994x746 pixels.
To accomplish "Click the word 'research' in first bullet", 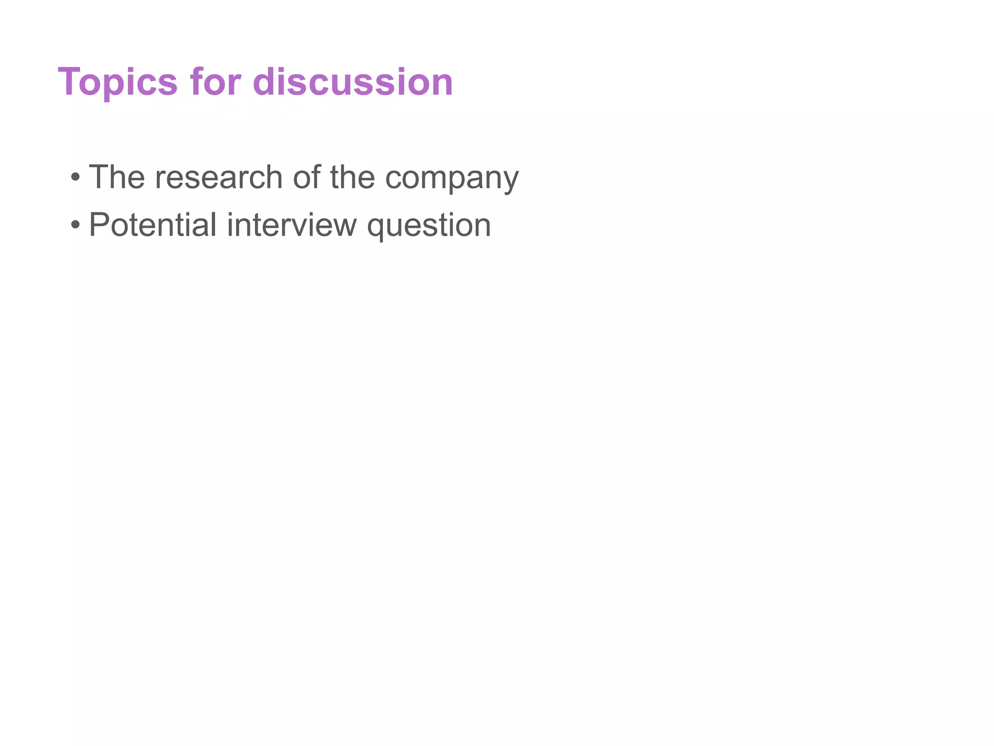I will (x=218, y=177).
